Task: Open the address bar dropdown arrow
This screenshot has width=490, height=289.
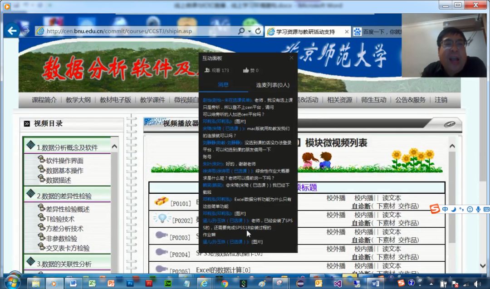Action: click(250, 31)
